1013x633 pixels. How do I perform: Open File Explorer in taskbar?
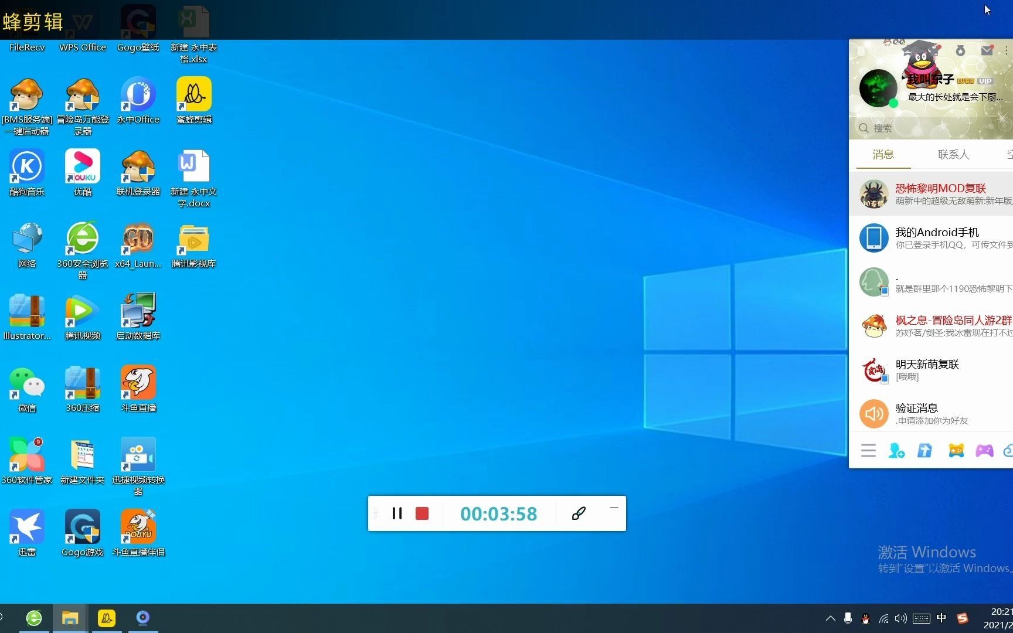(70, 618)
